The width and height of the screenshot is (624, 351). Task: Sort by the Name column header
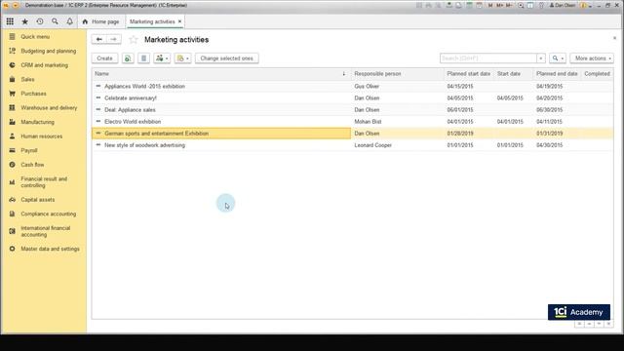click(221, 74)
